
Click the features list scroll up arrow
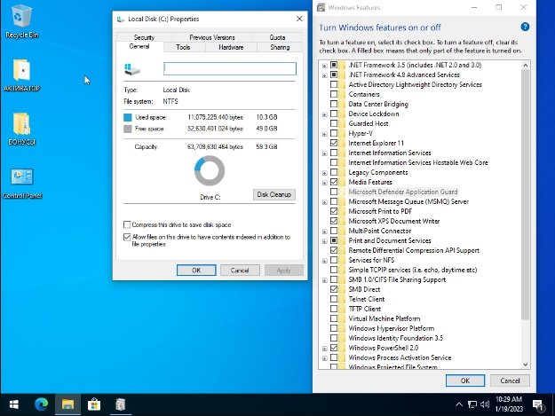[526, 65]
